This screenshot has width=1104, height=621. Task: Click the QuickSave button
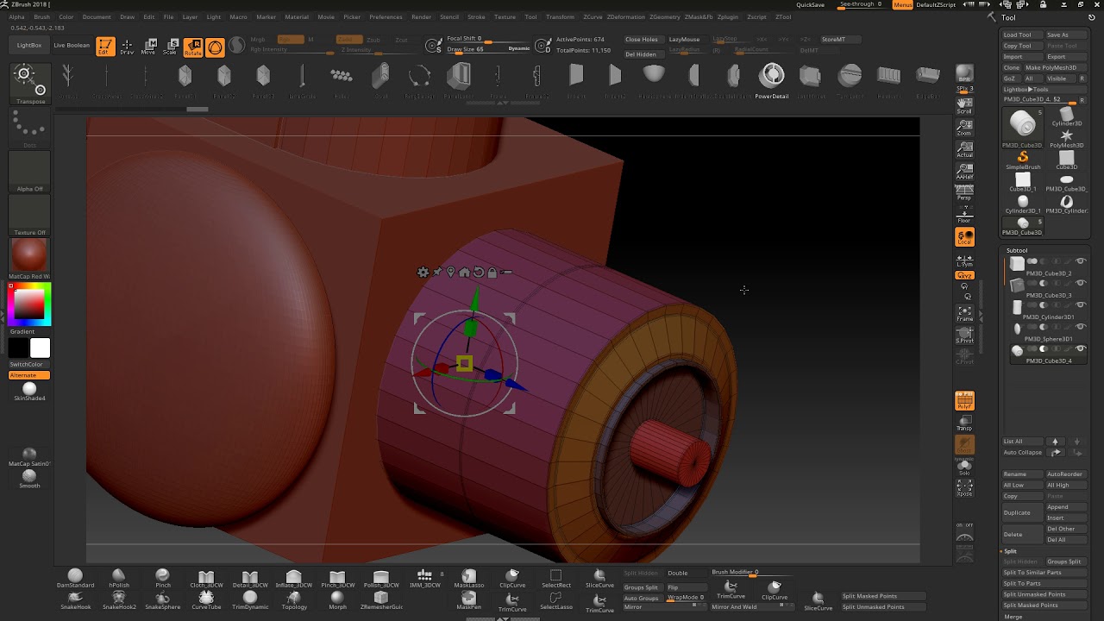(810, 4)
